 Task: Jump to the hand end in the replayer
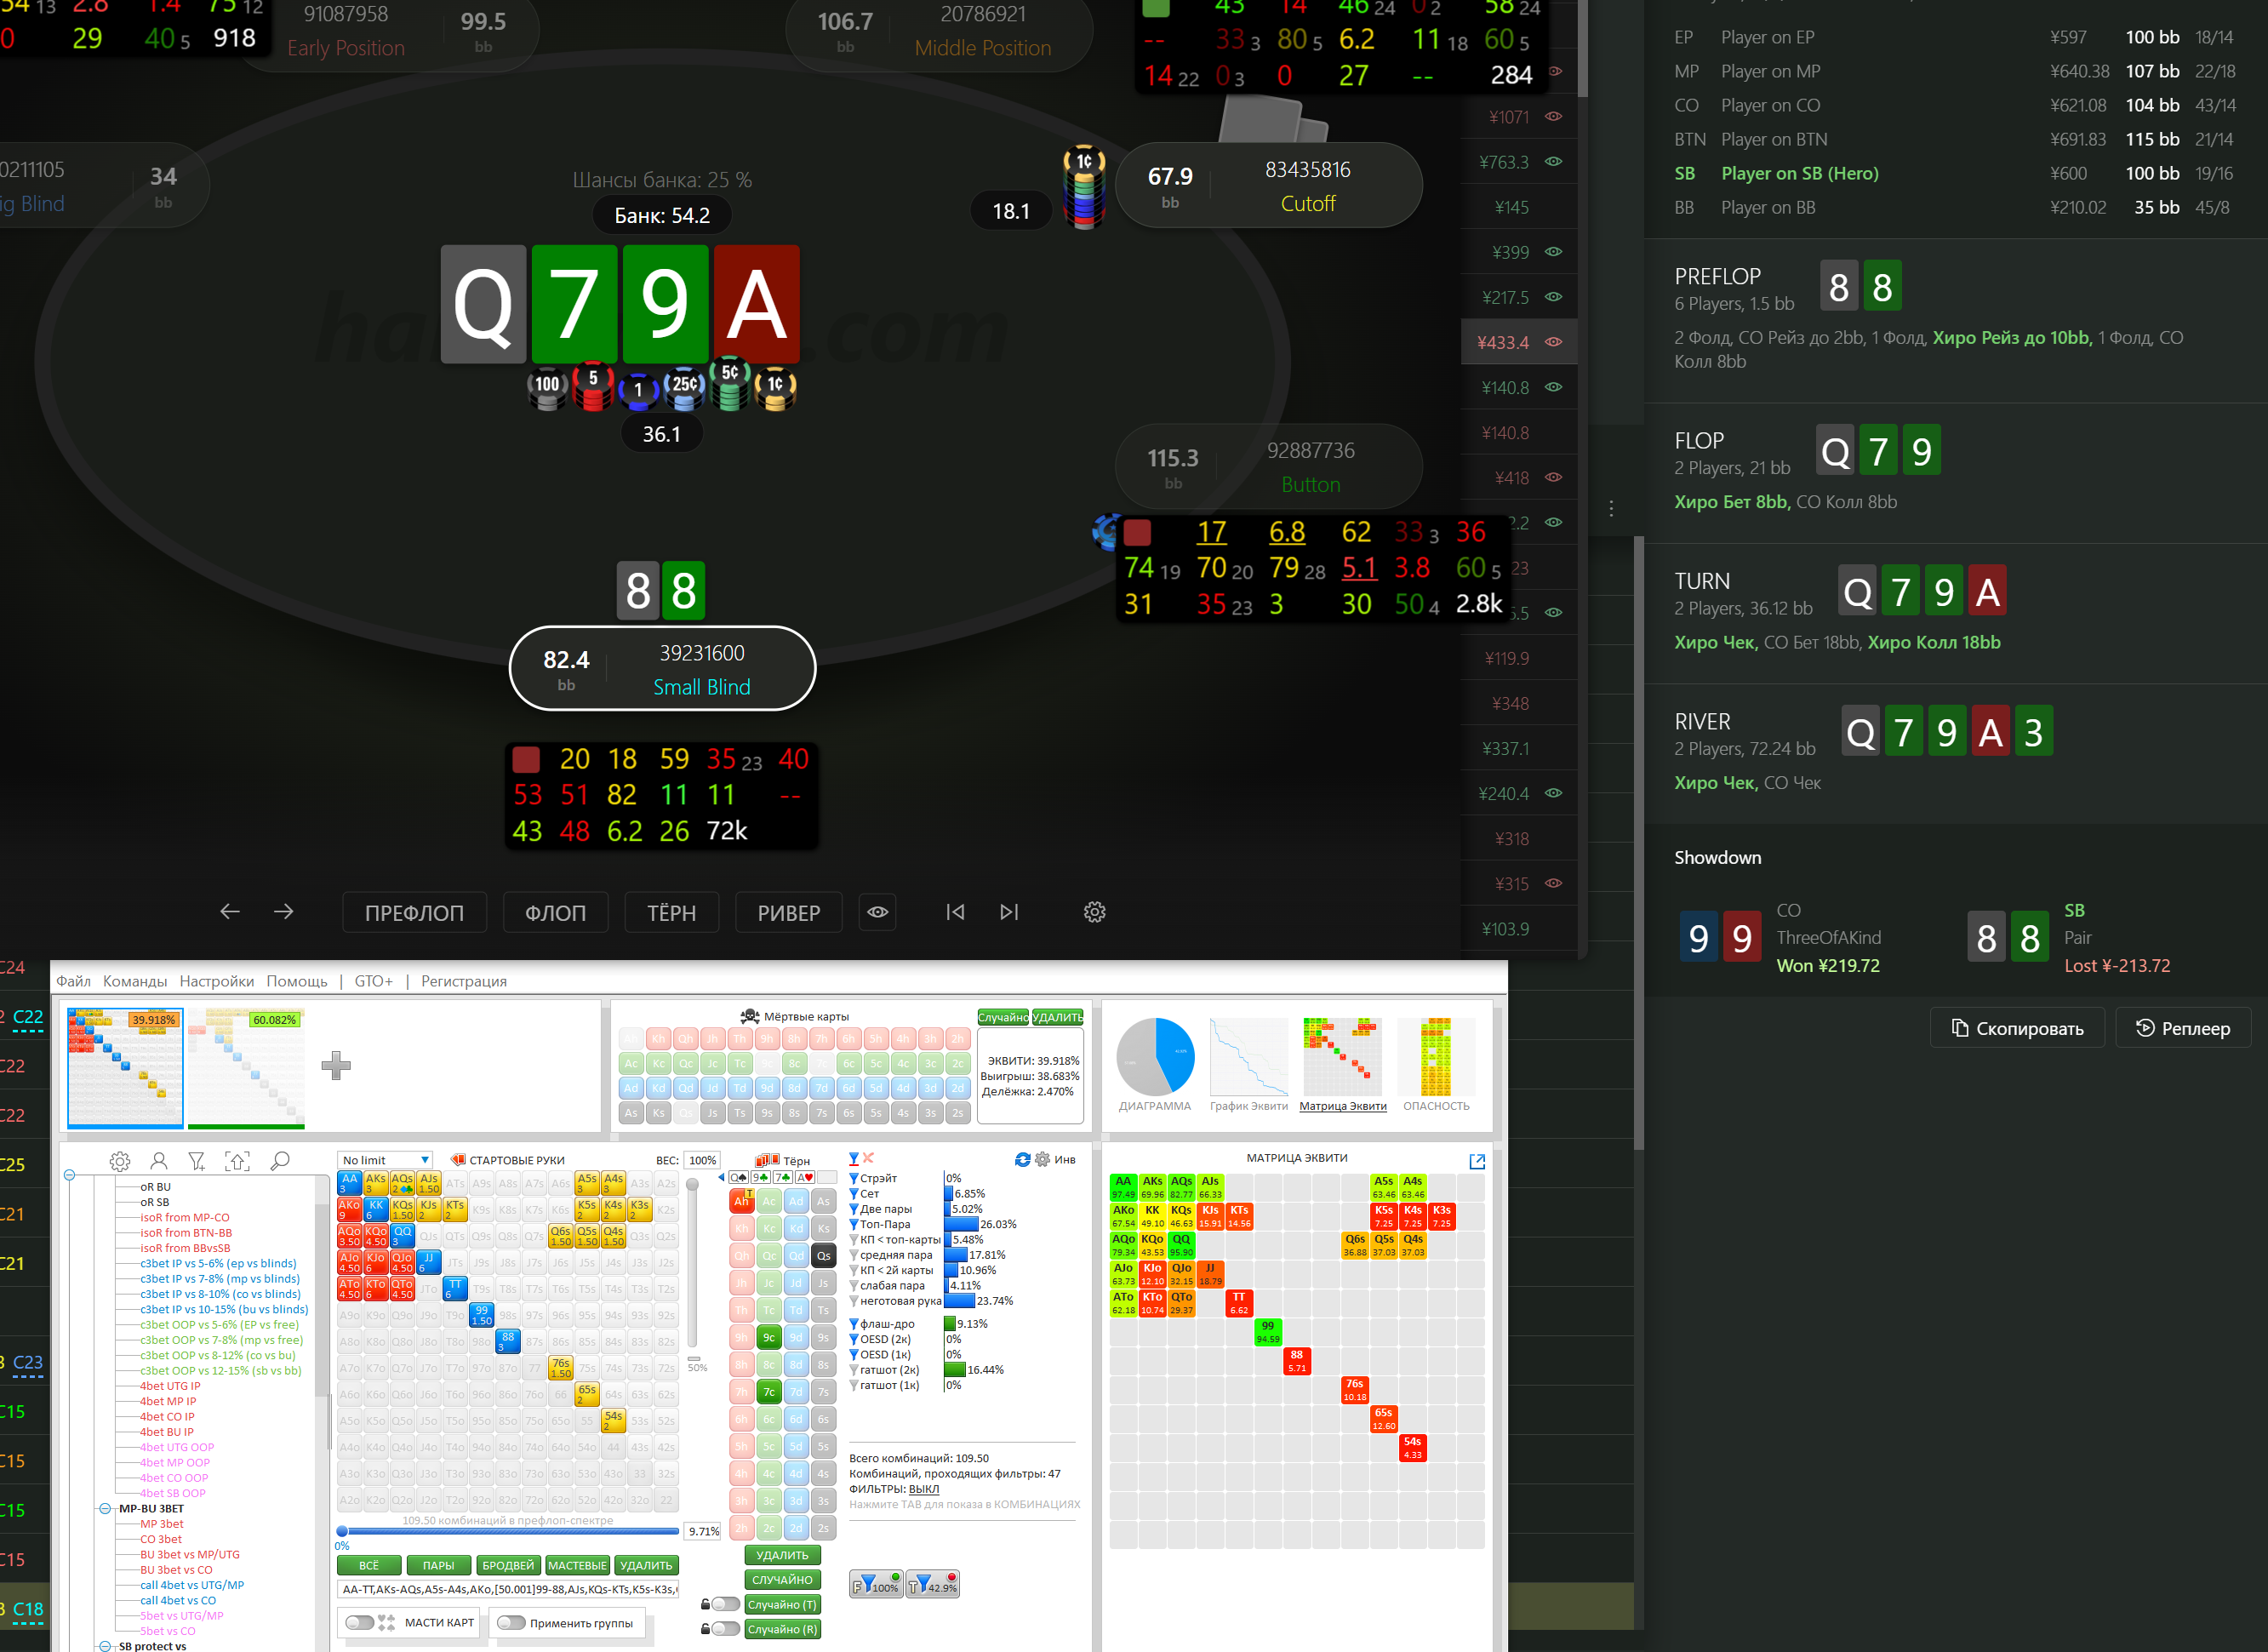(x=1009, y=912)
